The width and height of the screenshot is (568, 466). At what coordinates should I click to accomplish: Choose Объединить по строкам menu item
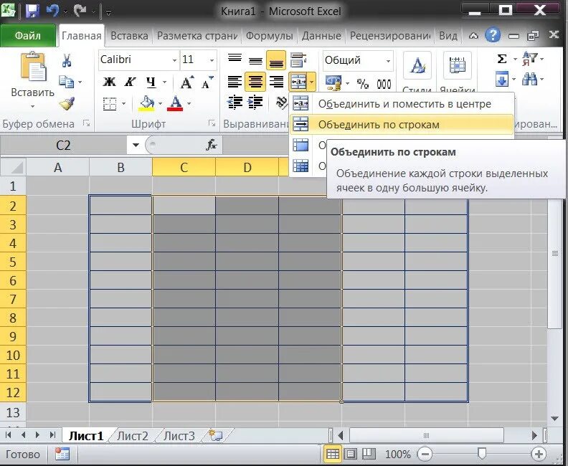tap(402, 125)
